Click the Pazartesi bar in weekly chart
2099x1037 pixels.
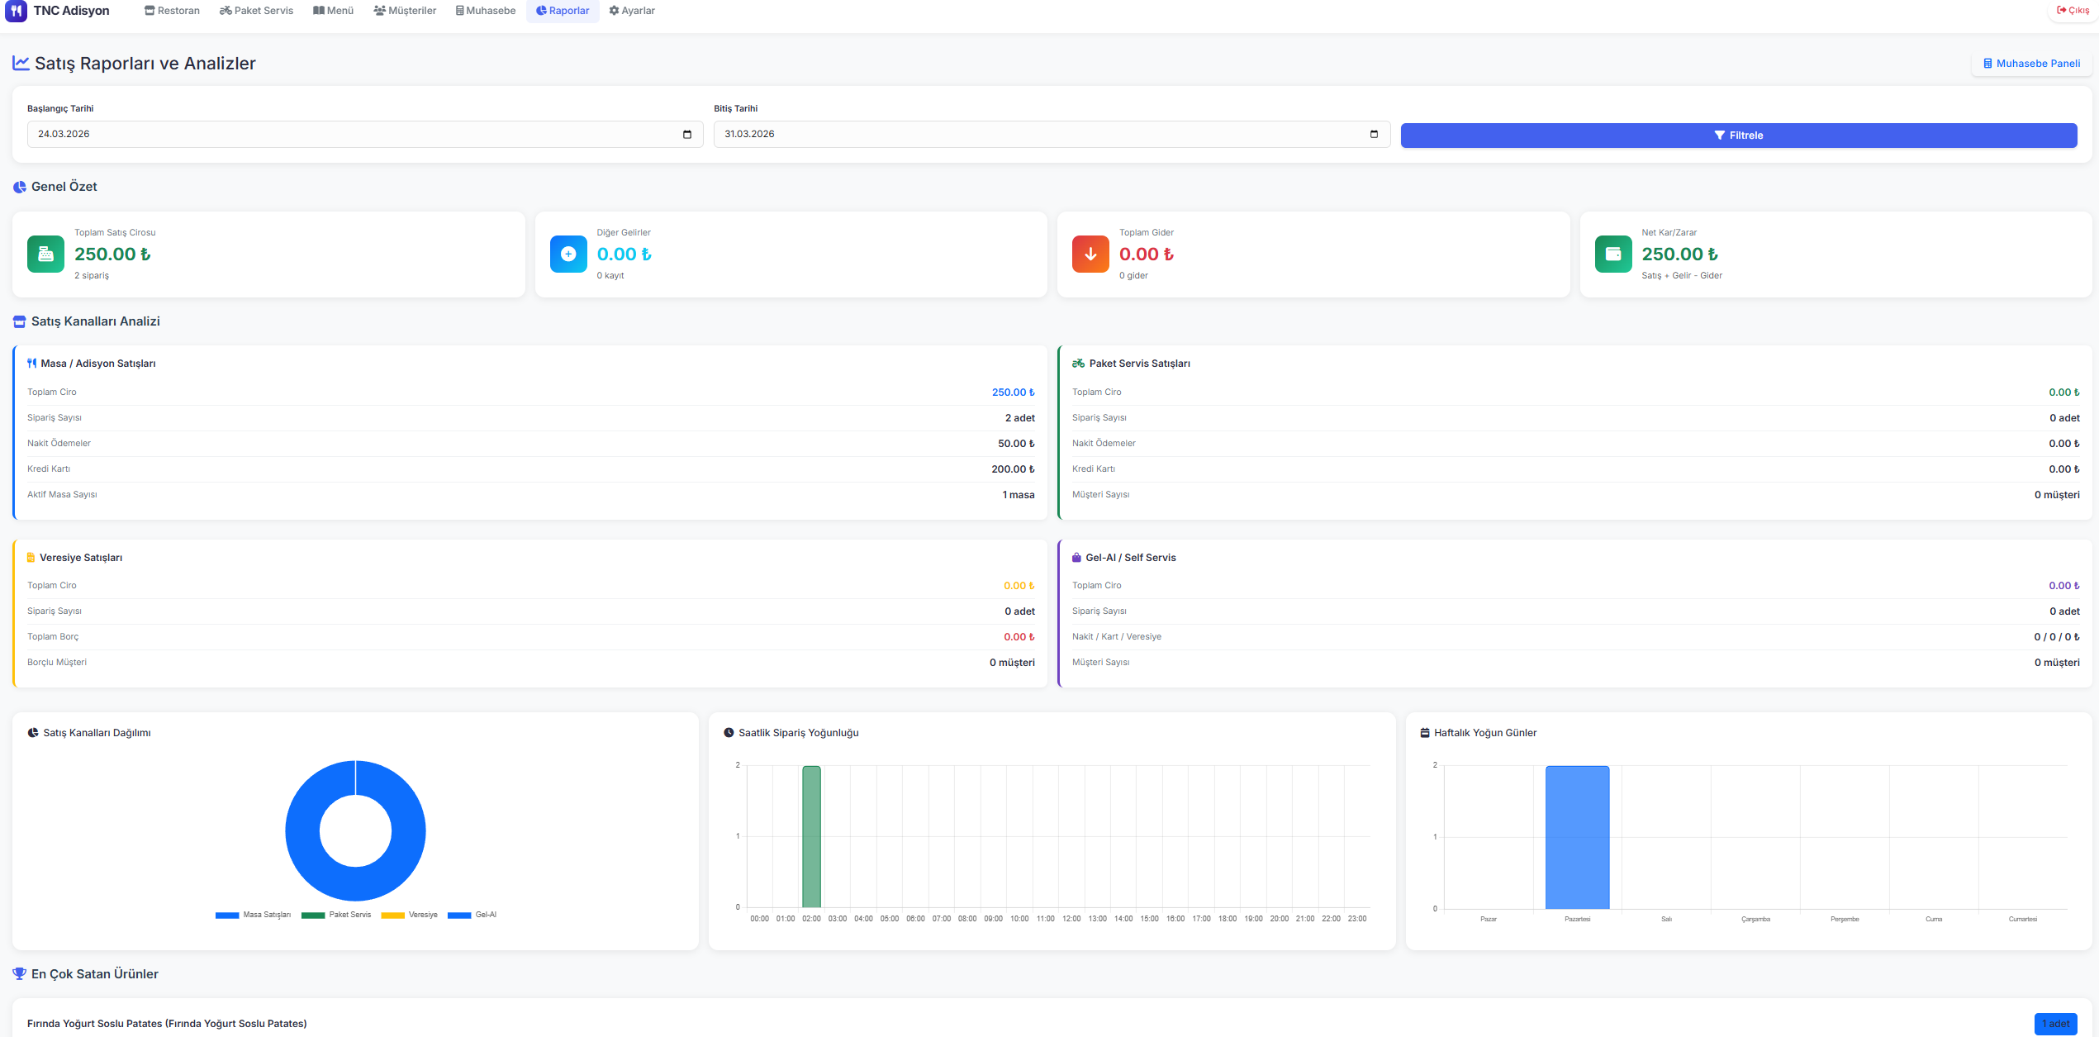pos(1577,837)
